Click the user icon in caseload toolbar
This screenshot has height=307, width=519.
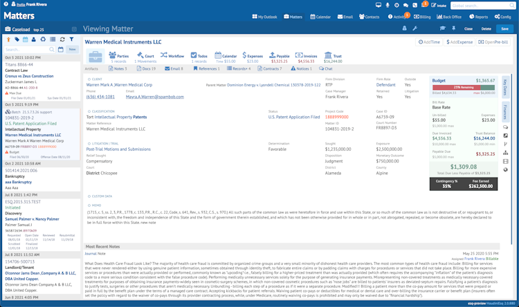tap(34, 39)
